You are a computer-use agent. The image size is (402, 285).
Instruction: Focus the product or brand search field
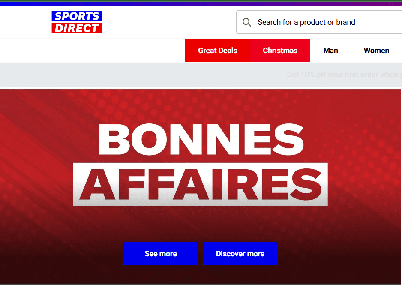pos(319,22)
